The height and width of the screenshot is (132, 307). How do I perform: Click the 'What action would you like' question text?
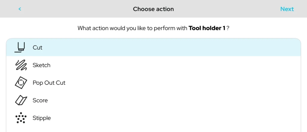coord(133,28)
